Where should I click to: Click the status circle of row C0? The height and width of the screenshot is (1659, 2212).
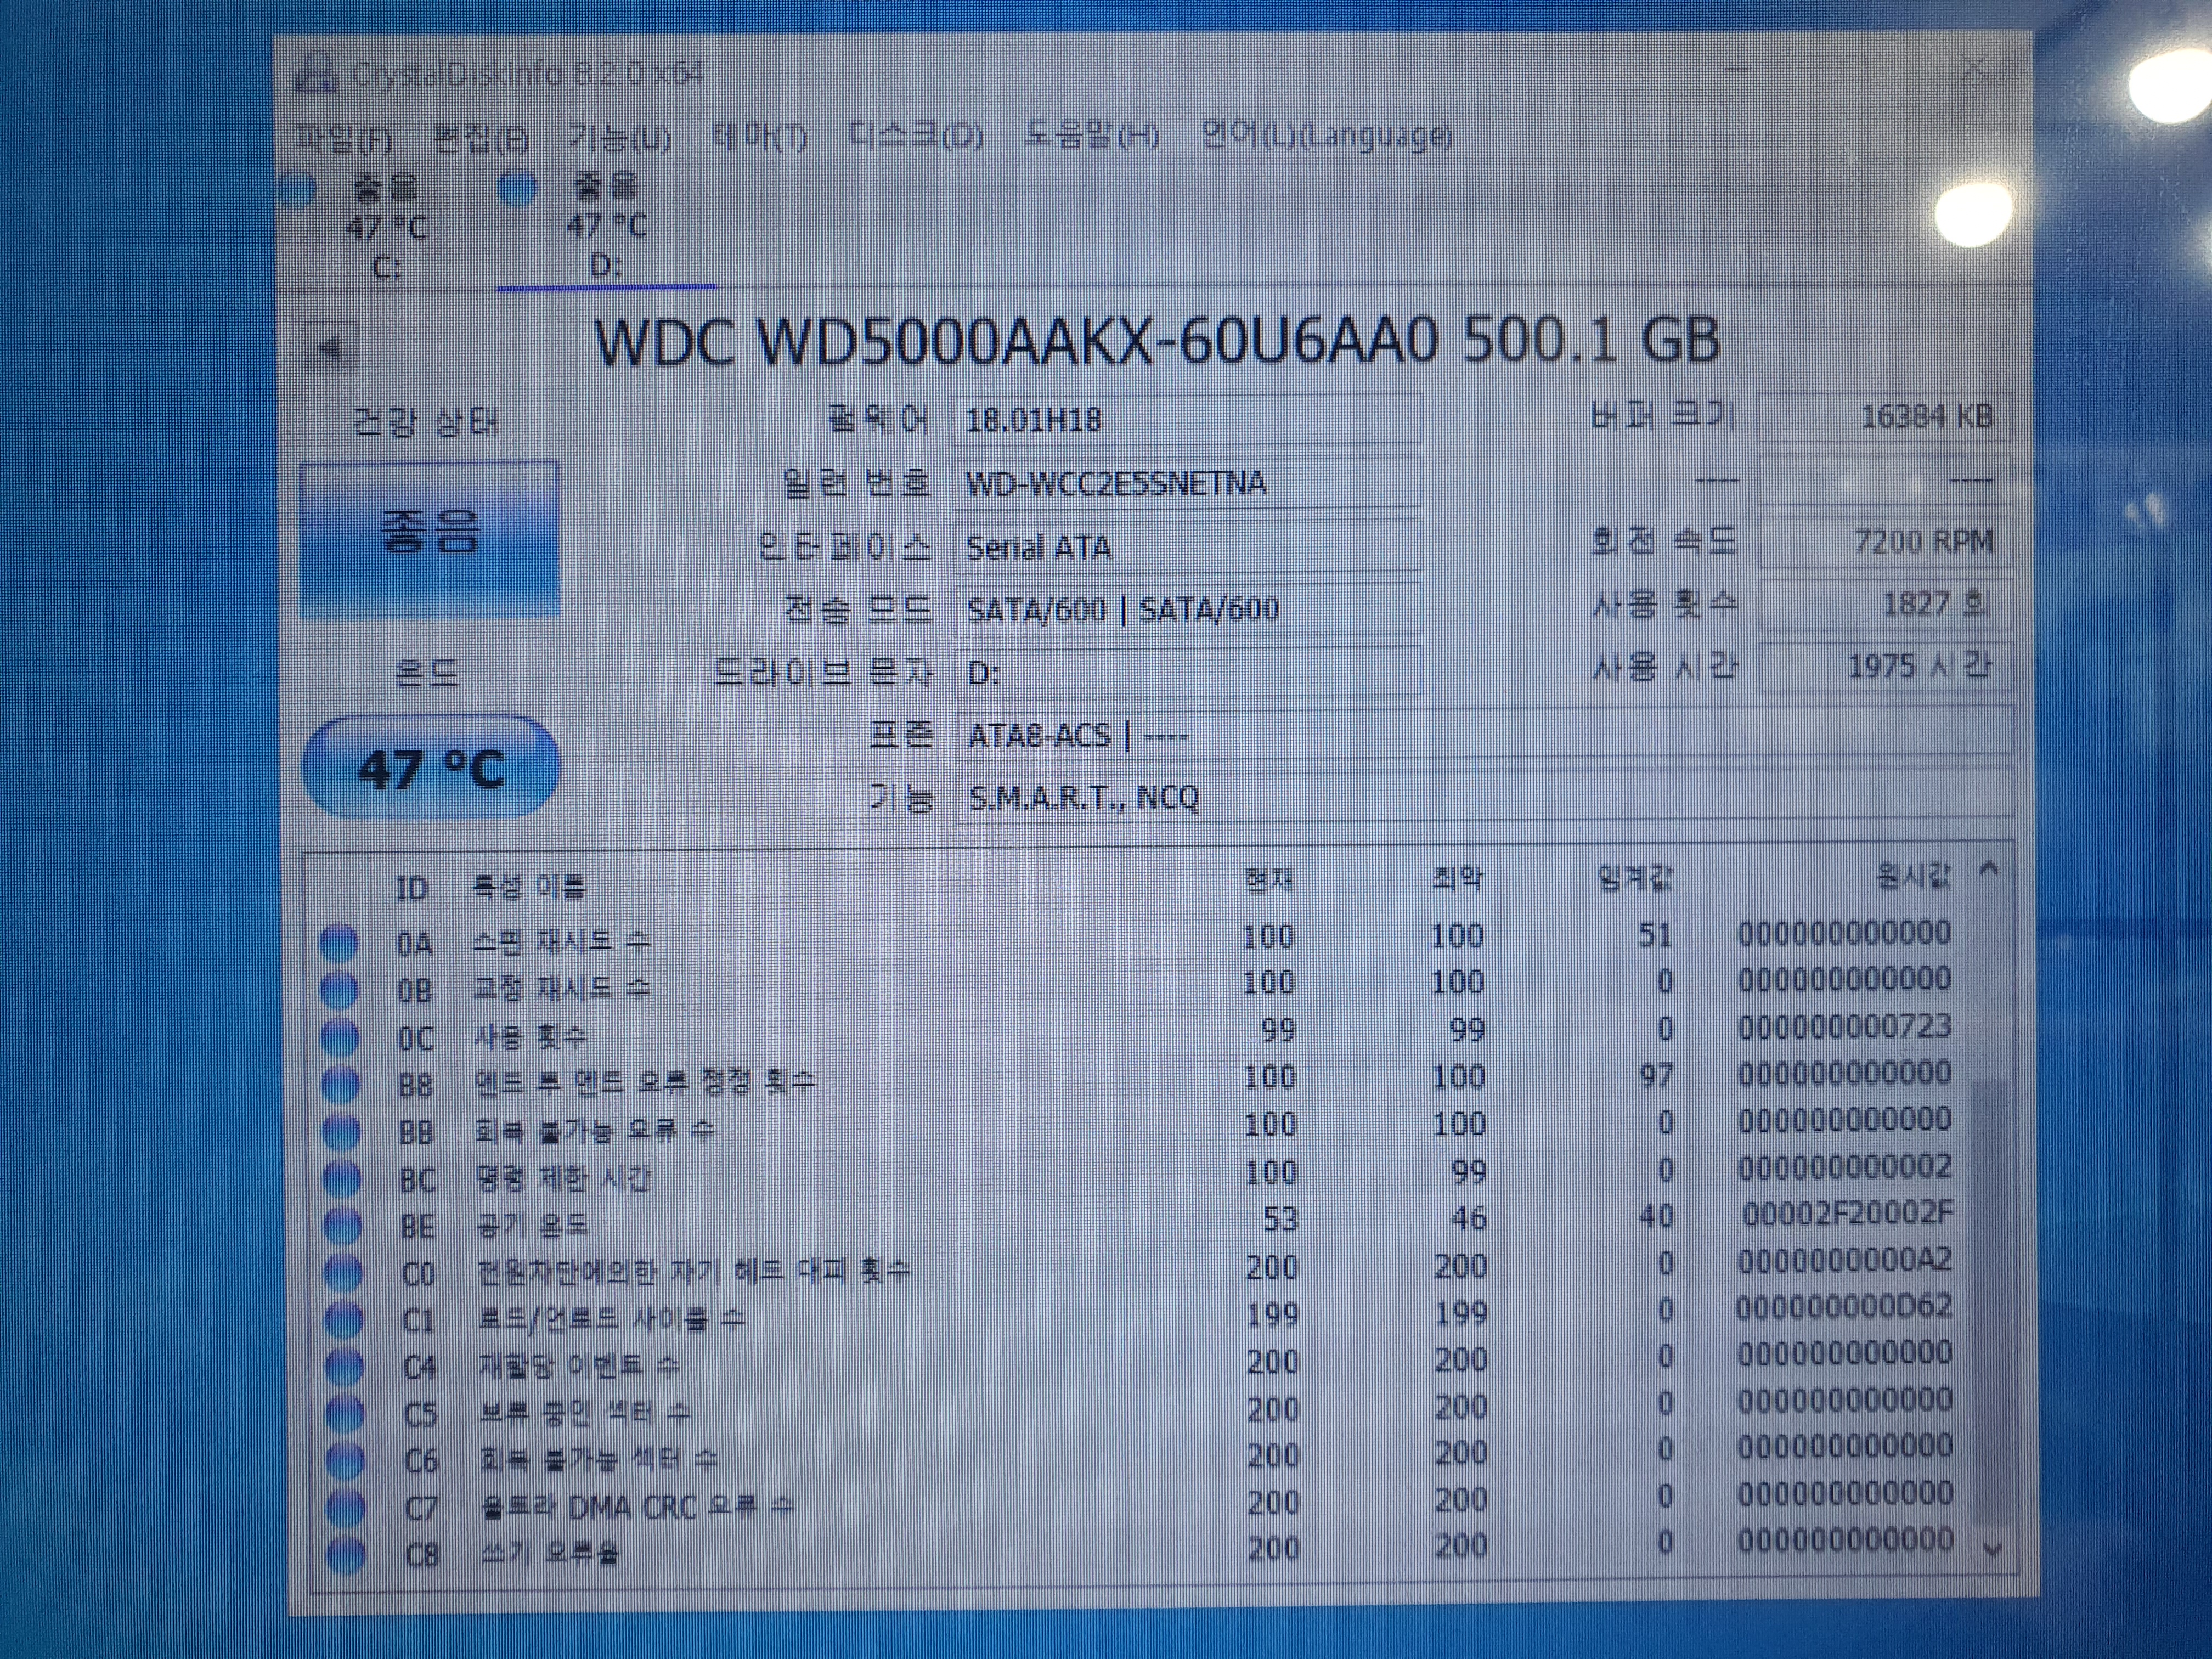click(344, 1273)
